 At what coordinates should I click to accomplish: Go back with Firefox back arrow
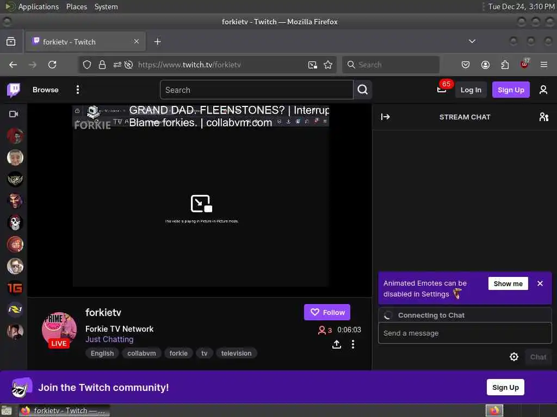tap(13, 65)
